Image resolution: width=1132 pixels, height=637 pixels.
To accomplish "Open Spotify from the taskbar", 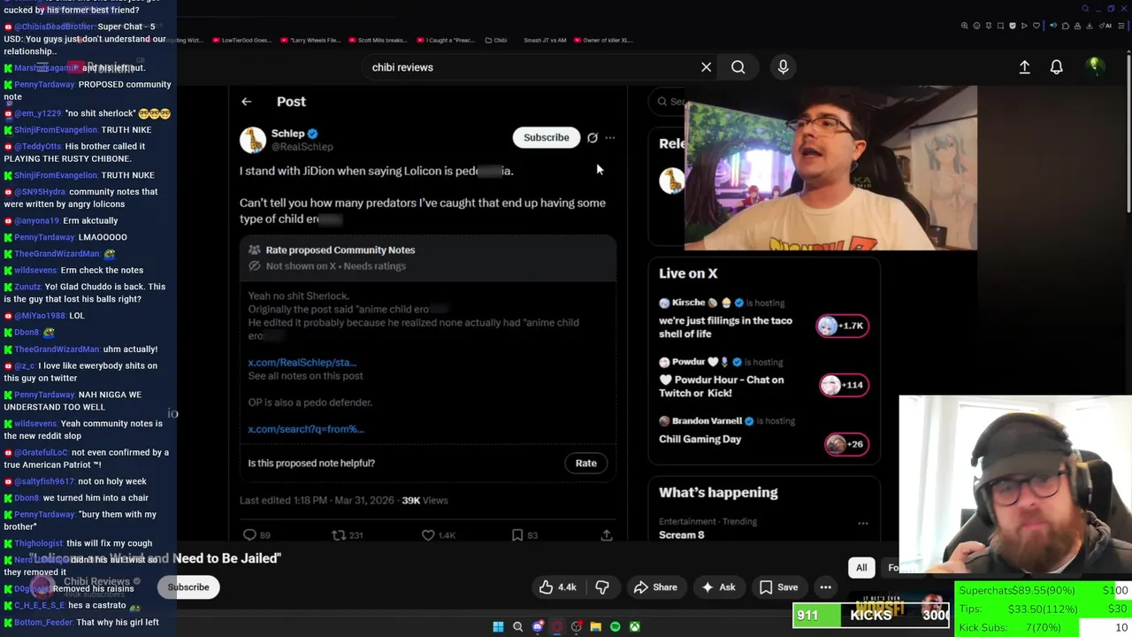I will (615, 627).
